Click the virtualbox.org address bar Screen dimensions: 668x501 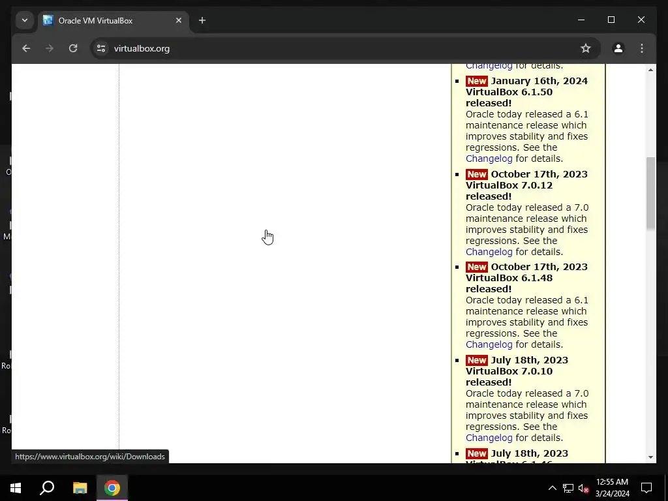click(x=345, y=48)
